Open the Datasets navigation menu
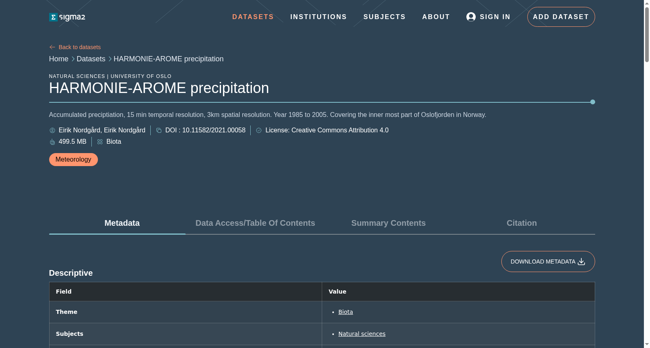This screenshot has height=348, width=650. pos(253,17)
